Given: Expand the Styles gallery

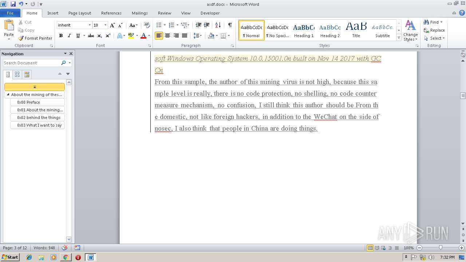Looking at the screenshot, I should coord(399,38).
